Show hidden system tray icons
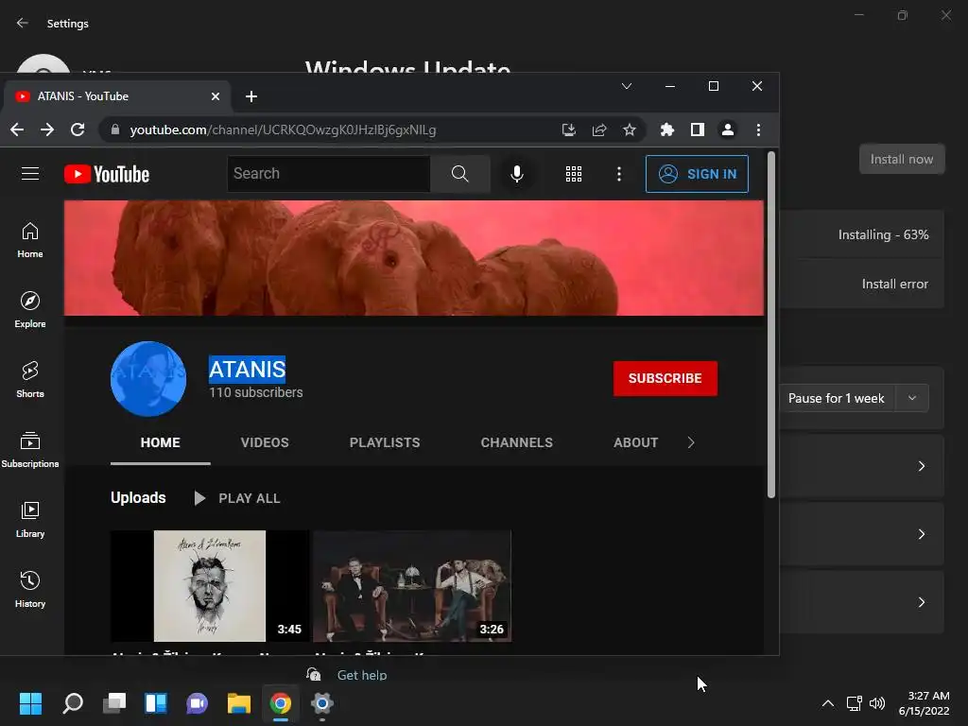This screenshot has width=968, height=726. pyautogui.click(x=828, y=703)
